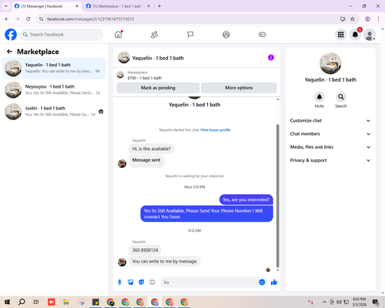The image size is (385, 308).
Task: Expand the Chat members section
Action: 330,134
